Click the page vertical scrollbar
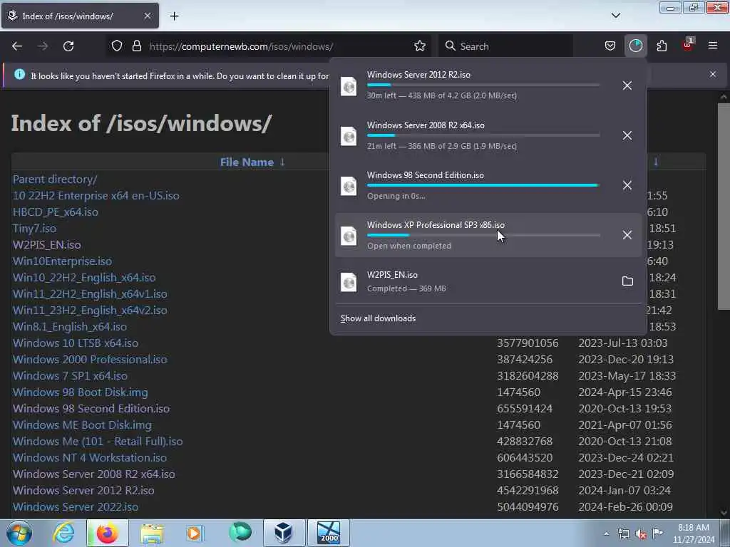730x547 pixels. click(x=724, y=207)
